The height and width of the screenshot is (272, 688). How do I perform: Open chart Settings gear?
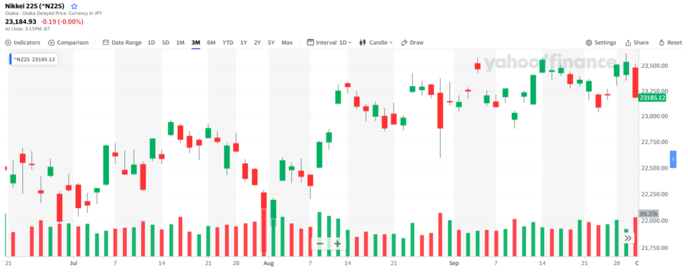[601, 42]
